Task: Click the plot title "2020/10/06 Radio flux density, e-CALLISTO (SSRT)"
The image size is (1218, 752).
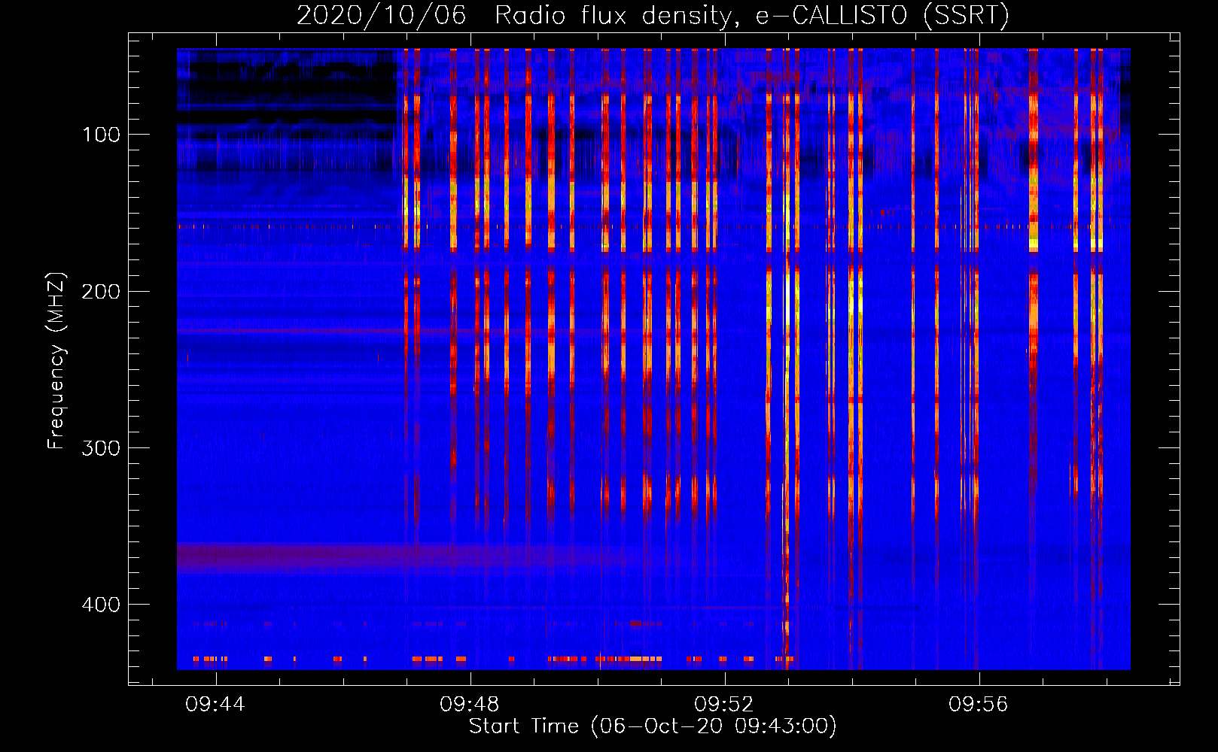Action: click(653, 15)
